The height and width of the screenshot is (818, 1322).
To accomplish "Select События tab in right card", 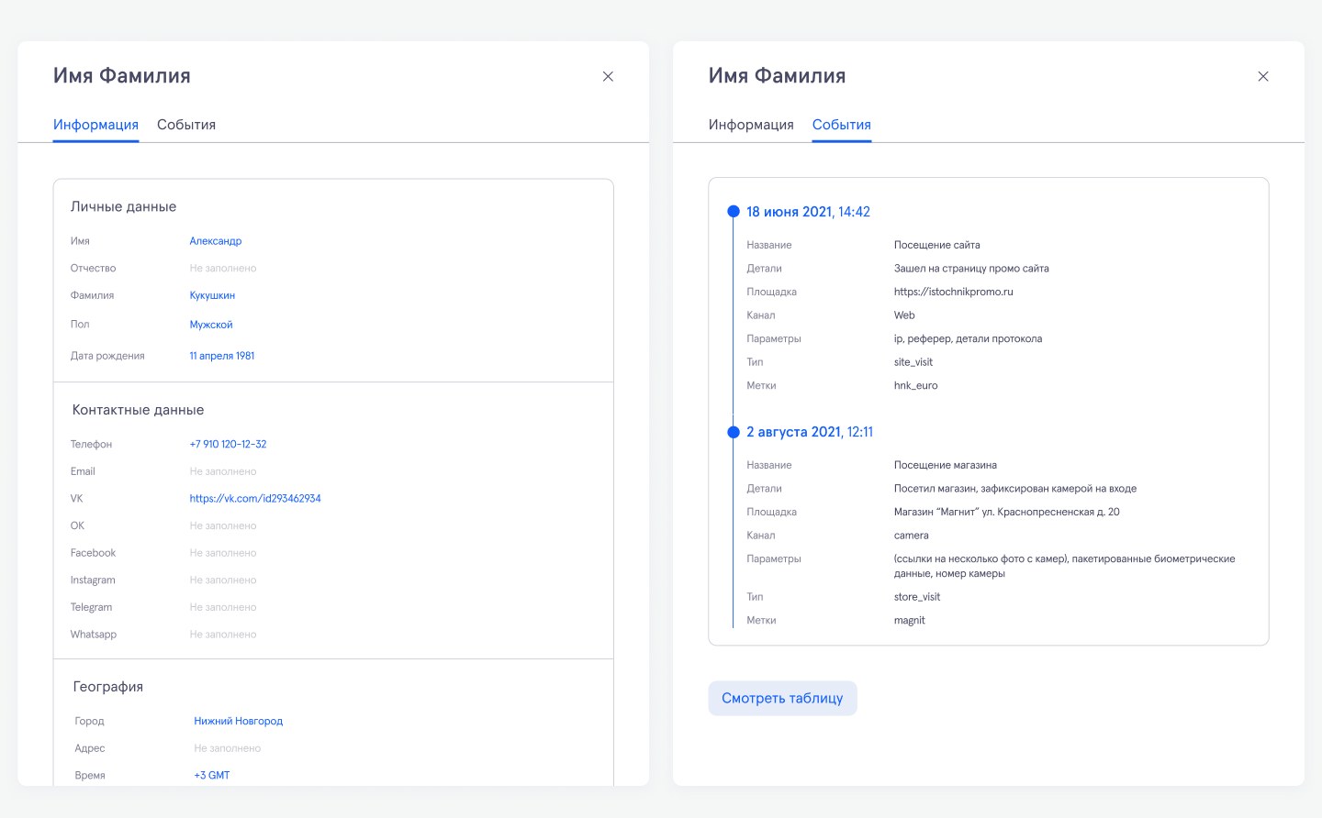I will [x=842, y=125].
